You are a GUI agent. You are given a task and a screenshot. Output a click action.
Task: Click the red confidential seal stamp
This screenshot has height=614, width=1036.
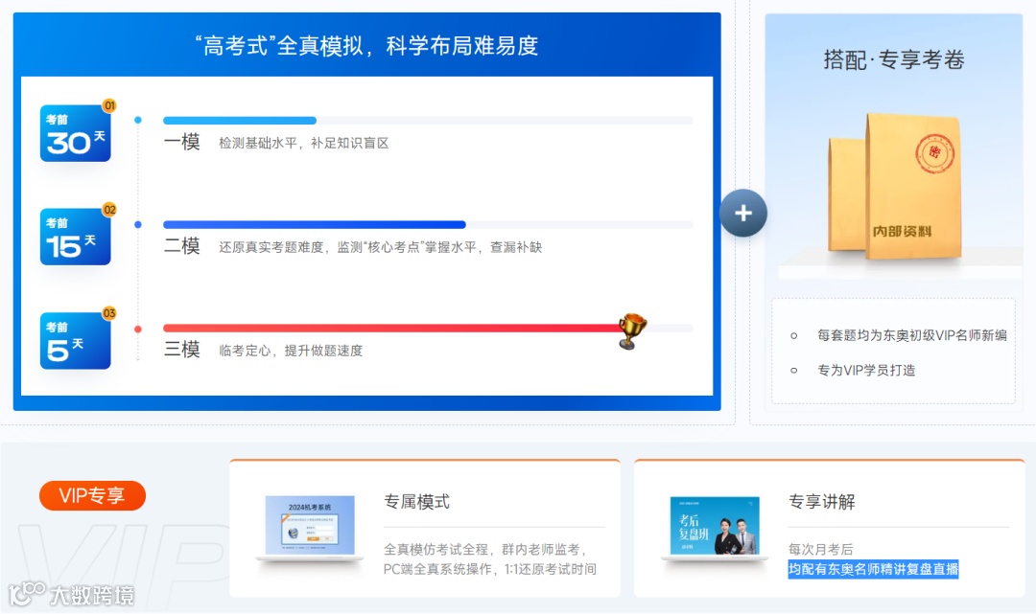point(934,153)
